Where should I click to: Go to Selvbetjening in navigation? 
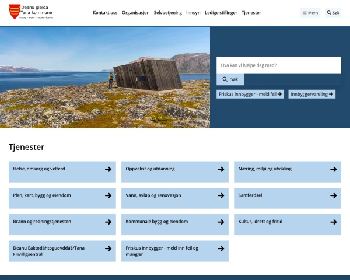(x=167, y=13)
